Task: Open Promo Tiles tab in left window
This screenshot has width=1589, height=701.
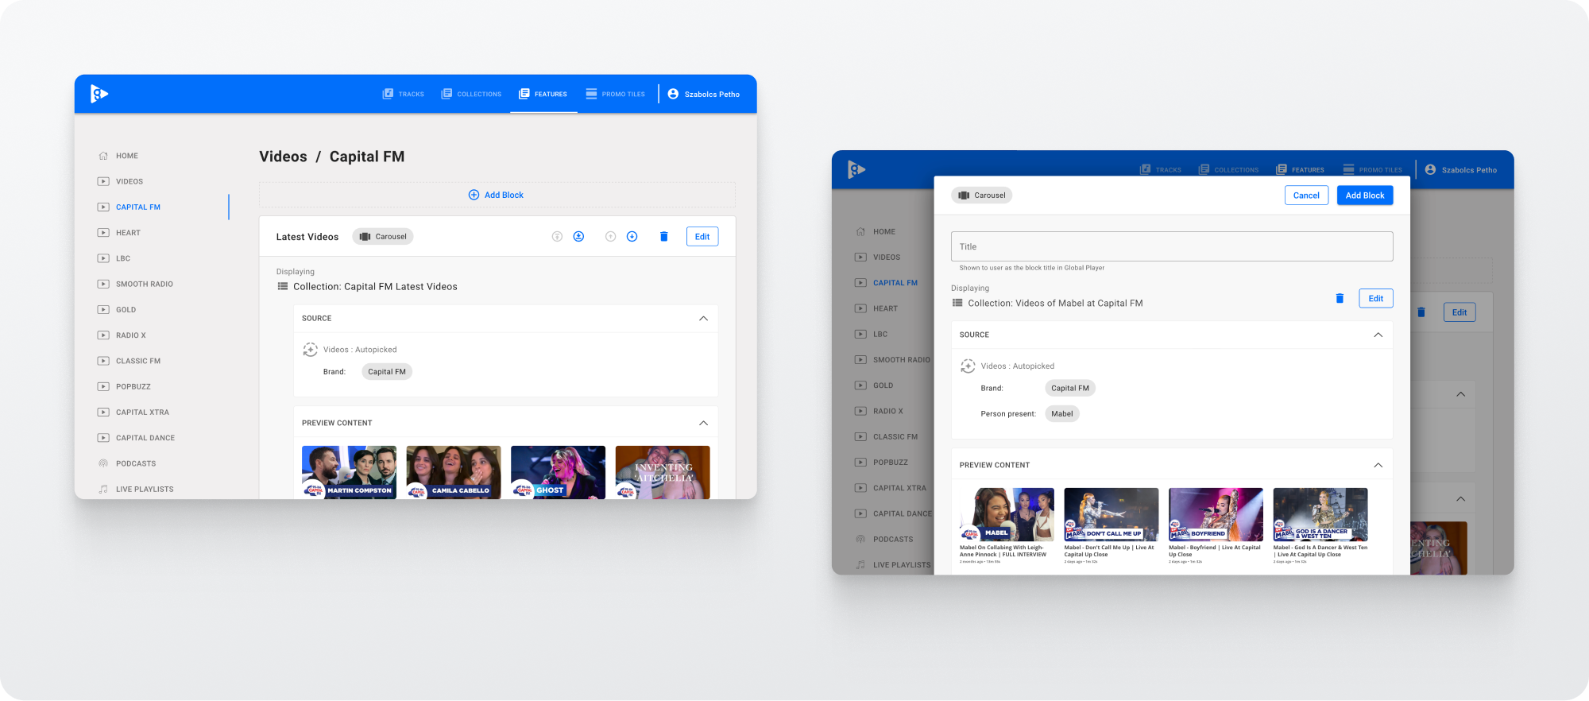Action: (x=616, y=94)
